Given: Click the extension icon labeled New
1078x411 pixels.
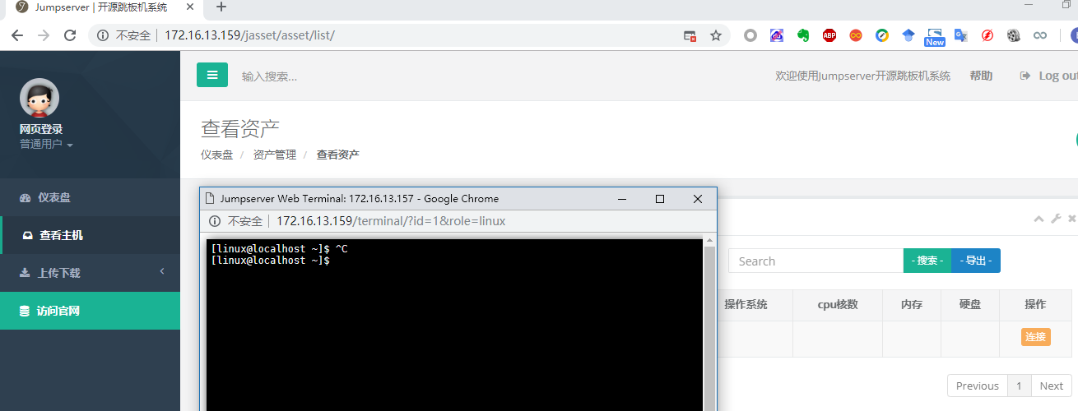Looking at the screenshot, I should [935, 37].
